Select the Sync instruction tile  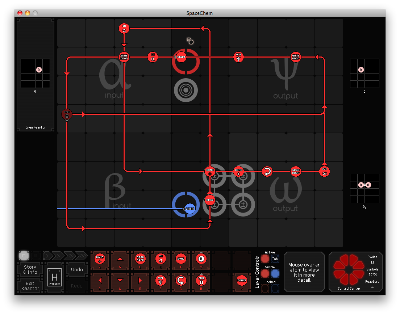[181, 260]
